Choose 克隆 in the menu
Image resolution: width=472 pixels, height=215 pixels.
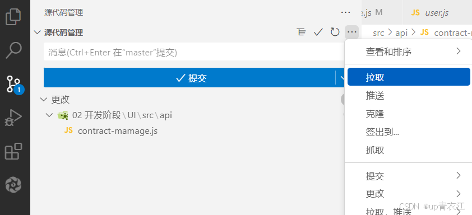point(409,114)
